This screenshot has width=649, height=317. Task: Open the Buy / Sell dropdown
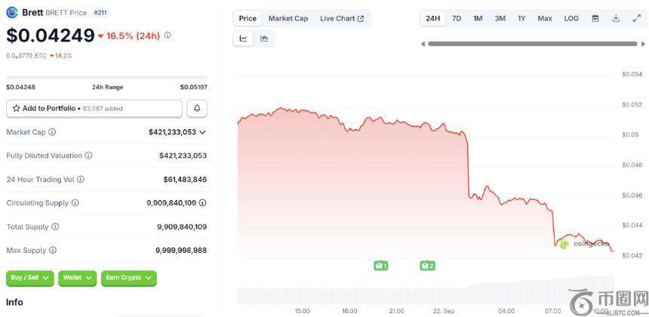29,278
